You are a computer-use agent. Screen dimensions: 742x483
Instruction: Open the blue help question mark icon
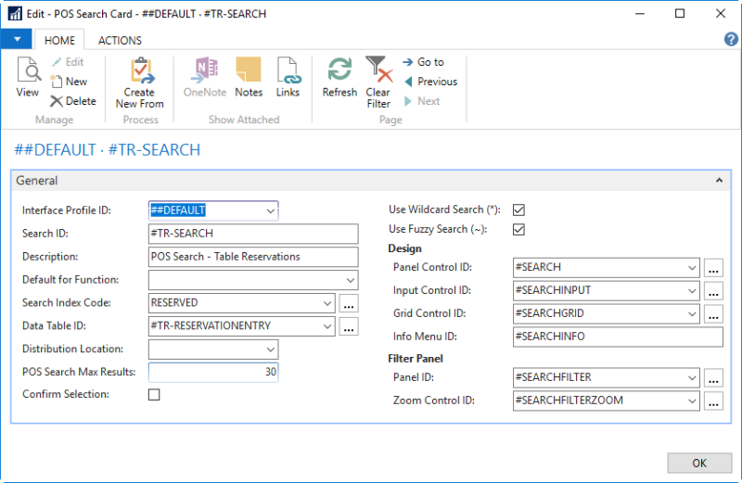tap(730, 39)
